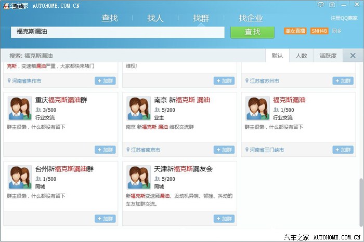Screen dimensions: 364x242
Task: Click location pin for 河南省三门峡市
Action: [x=247, y=150]
